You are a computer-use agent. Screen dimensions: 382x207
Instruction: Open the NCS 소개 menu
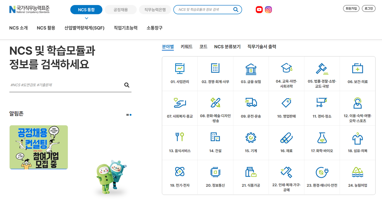click(19, 28)
